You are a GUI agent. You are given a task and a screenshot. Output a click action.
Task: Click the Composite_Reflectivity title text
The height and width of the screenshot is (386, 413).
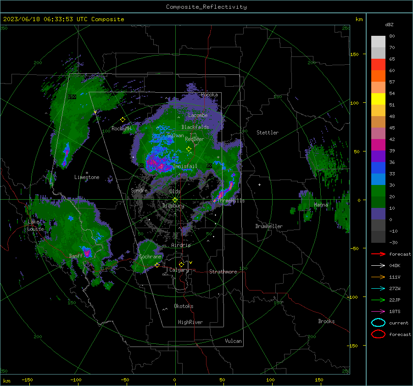pyautogui.click(x=206, y=7)
